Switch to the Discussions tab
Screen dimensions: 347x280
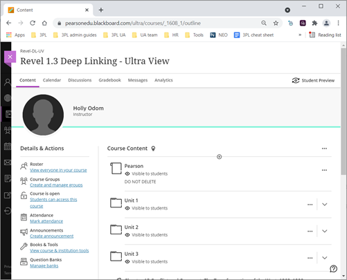tap(80, 80)
